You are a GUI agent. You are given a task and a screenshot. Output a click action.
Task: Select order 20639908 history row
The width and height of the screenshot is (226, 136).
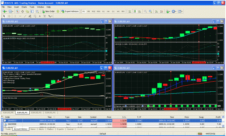pyautogui.click(x=112, y=124)
